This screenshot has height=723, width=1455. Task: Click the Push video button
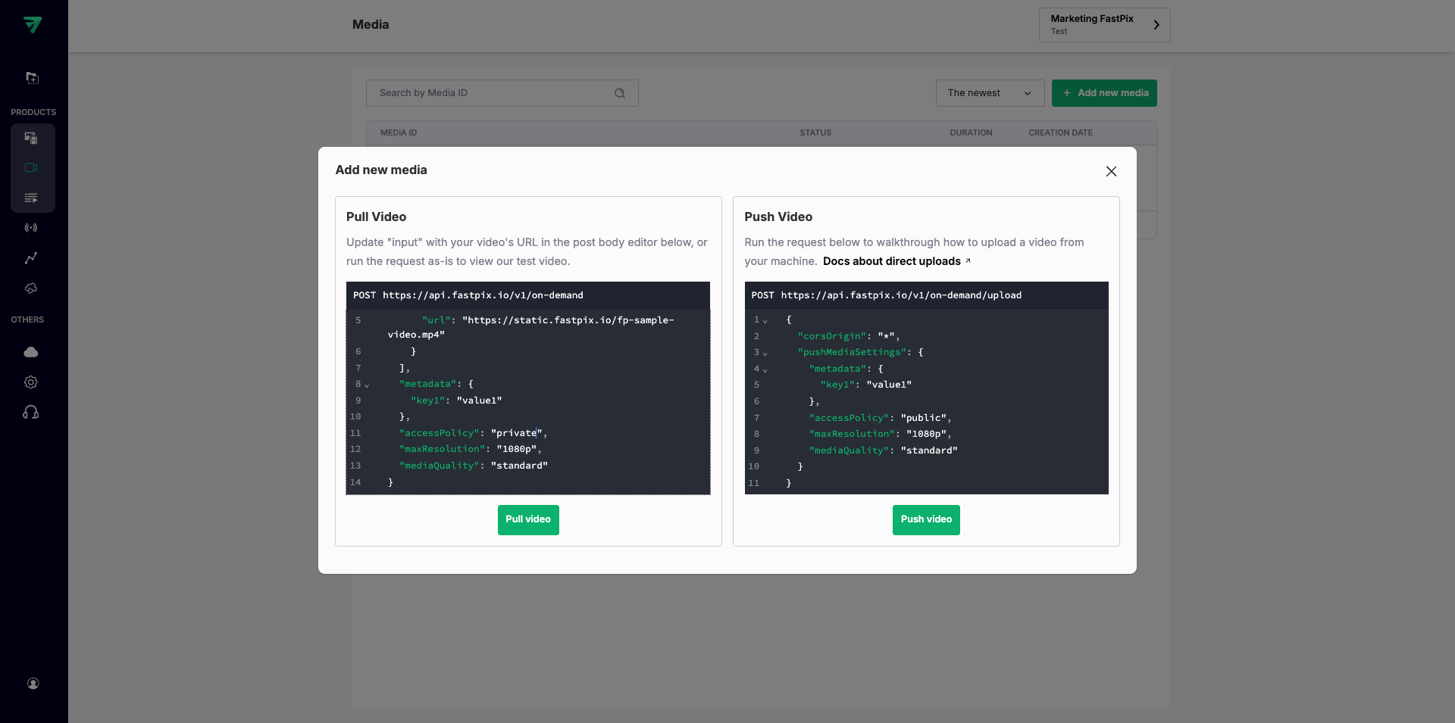pyautogui.click(x=925, y=520)
